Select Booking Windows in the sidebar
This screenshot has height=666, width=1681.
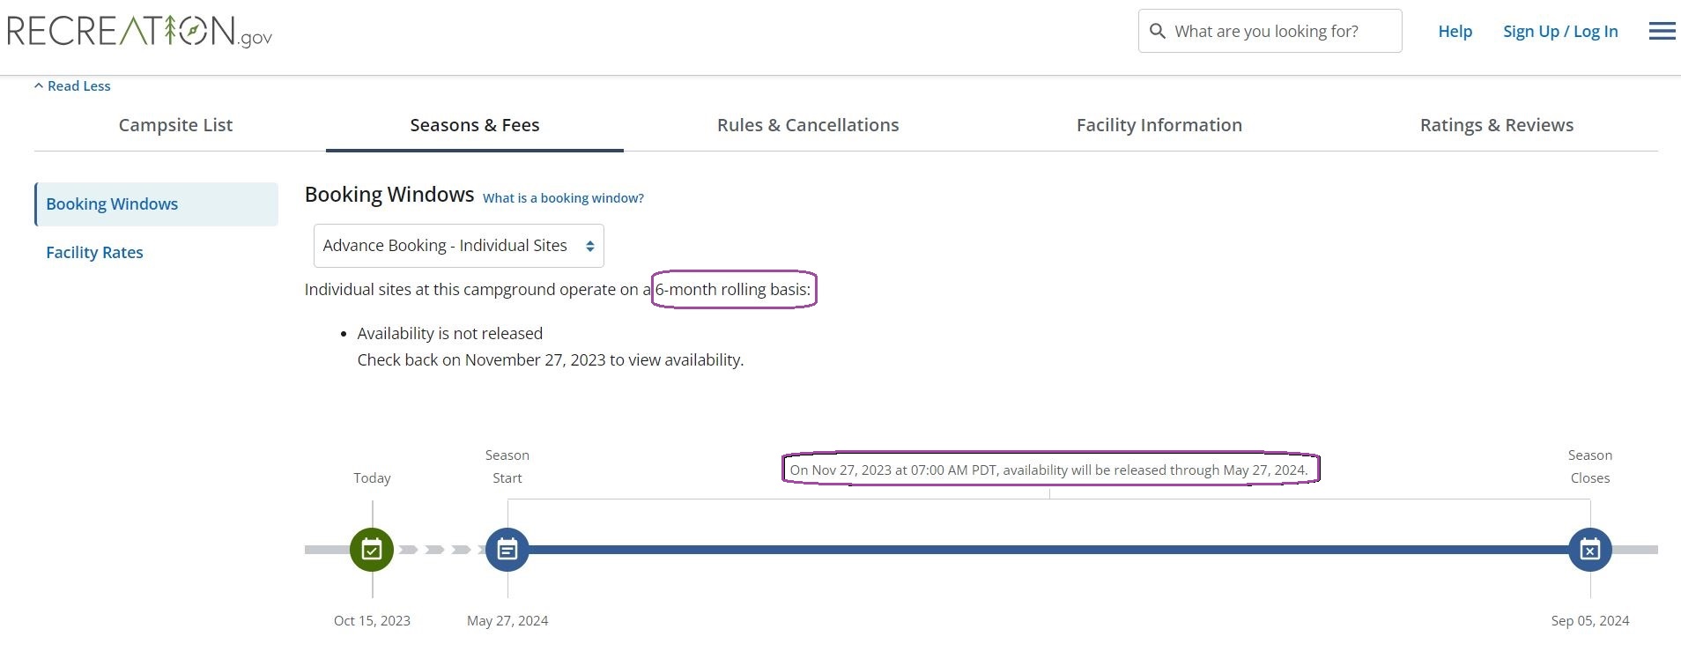(112, 204)
